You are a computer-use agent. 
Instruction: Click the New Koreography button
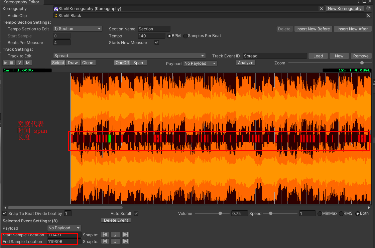[x=345, y=9]
